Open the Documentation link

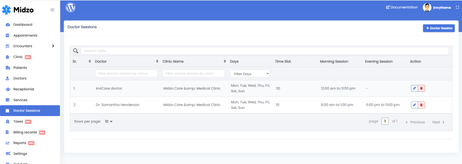pos(402,7)
